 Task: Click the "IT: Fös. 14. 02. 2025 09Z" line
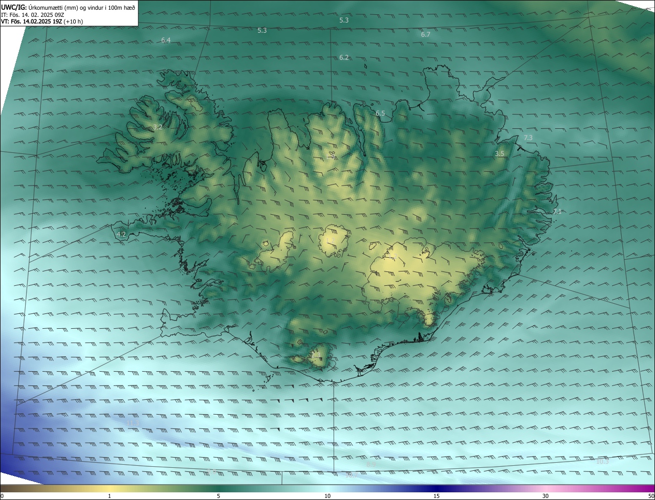(x=33, y=15)
